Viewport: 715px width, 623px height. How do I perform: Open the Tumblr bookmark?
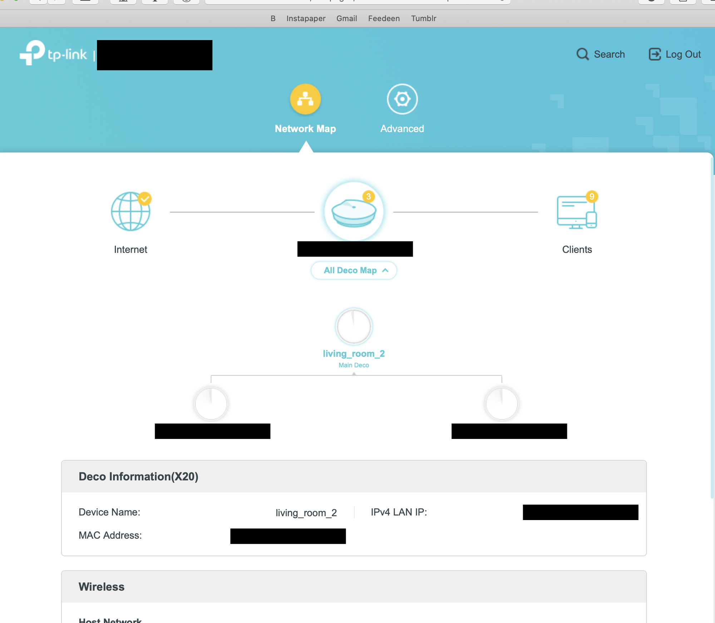(423, 19)
